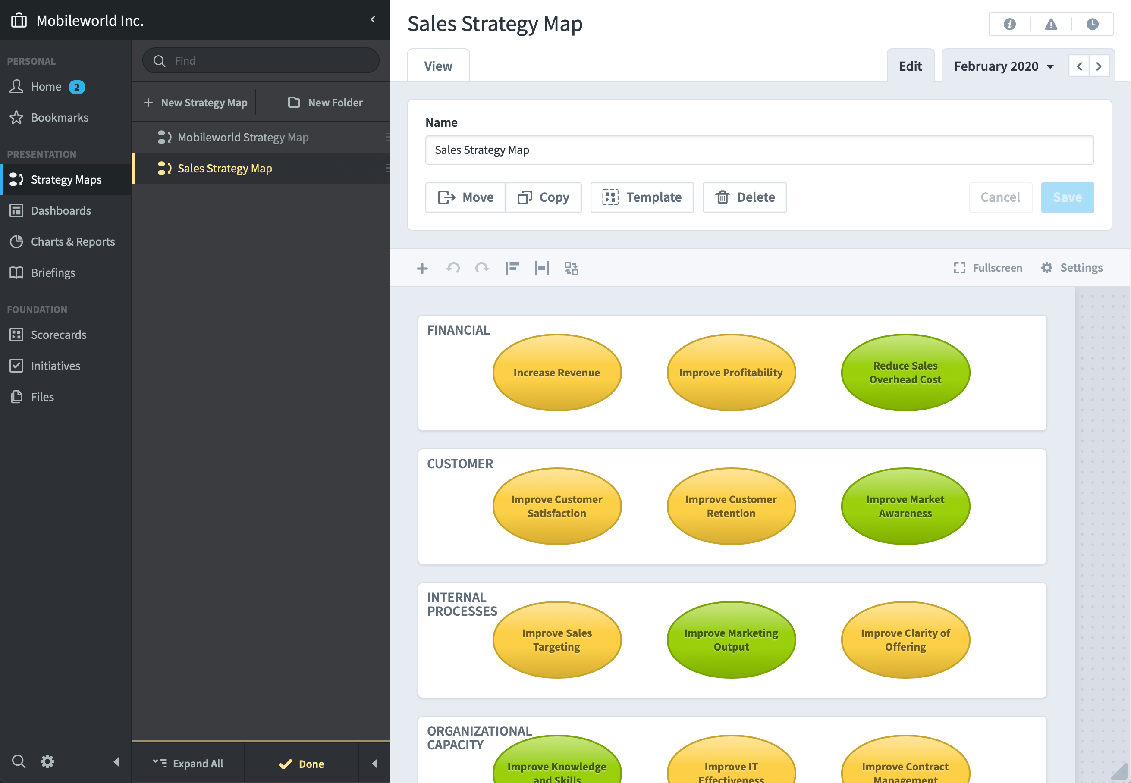Go to the next period

(1099, 66)
